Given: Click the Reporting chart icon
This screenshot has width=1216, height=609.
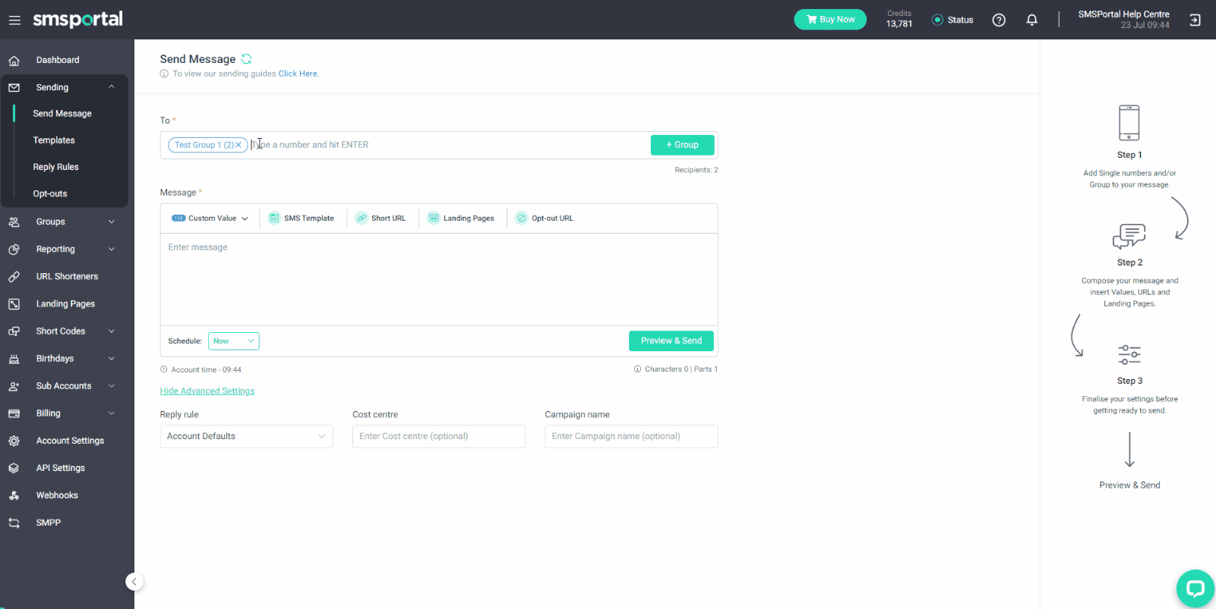Looking at the screenshot, I should [x=14, y=249].
